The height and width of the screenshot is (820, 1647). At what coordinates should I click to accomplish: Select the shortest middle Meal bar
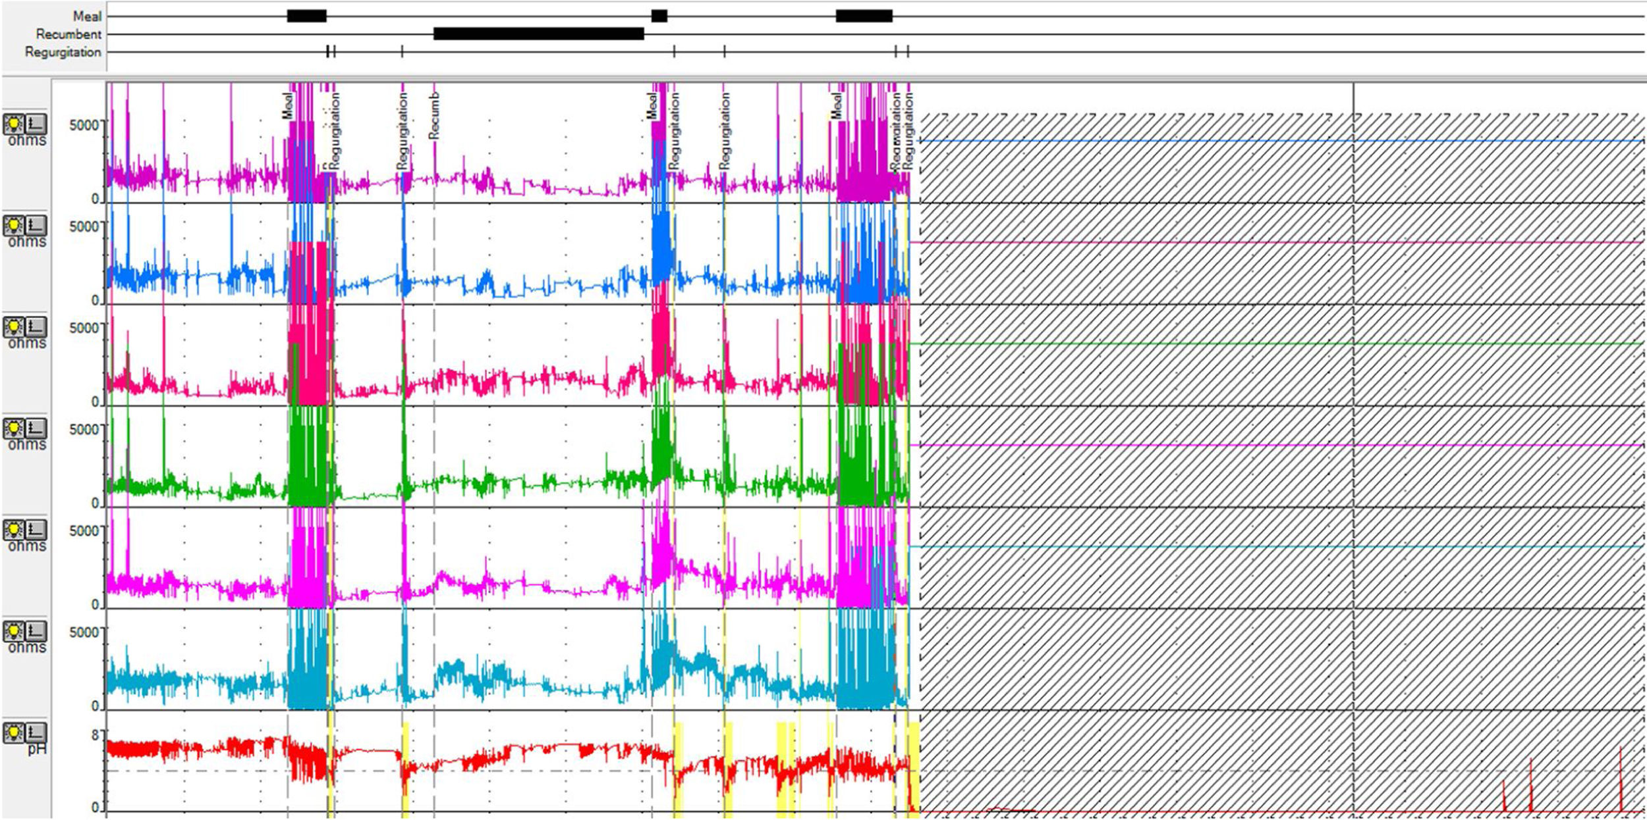coord(659,16)
